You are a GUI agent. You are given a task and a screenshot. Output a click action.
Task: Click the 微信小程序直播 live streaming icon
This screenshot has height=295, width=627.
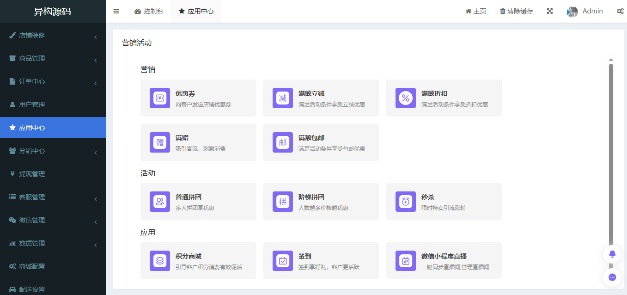[405, 261]
